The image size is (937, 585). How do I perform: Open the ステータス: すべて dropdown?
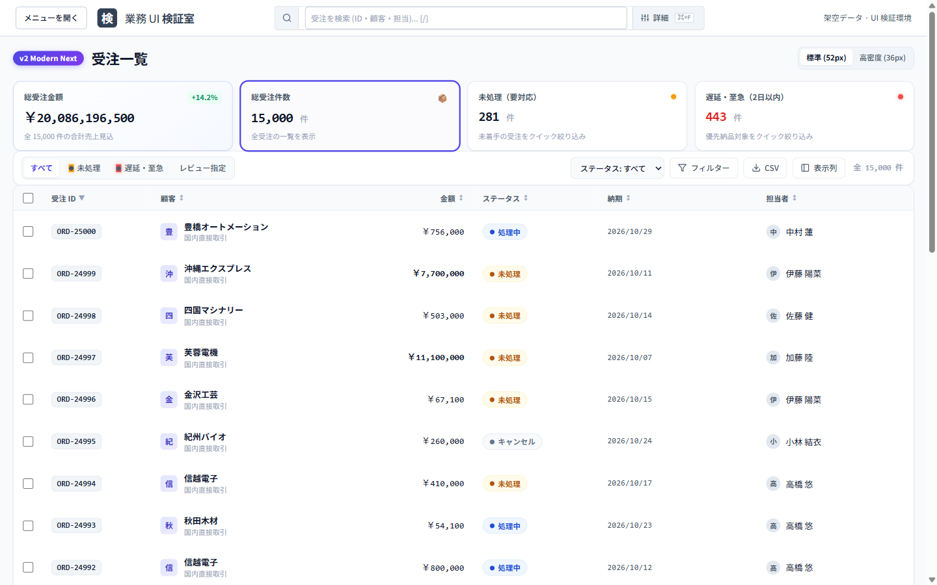pos(618,168)
